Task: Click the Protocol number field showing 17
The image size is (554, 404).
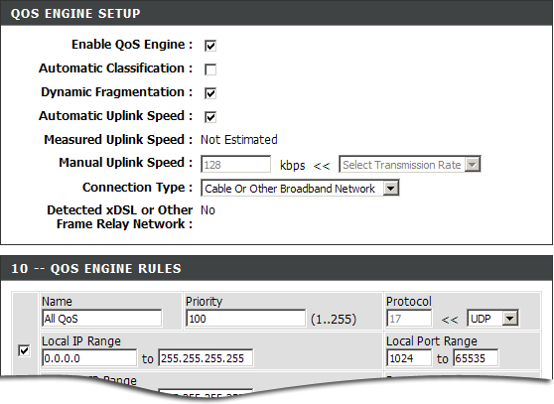Action: click(x=409, y=319)
